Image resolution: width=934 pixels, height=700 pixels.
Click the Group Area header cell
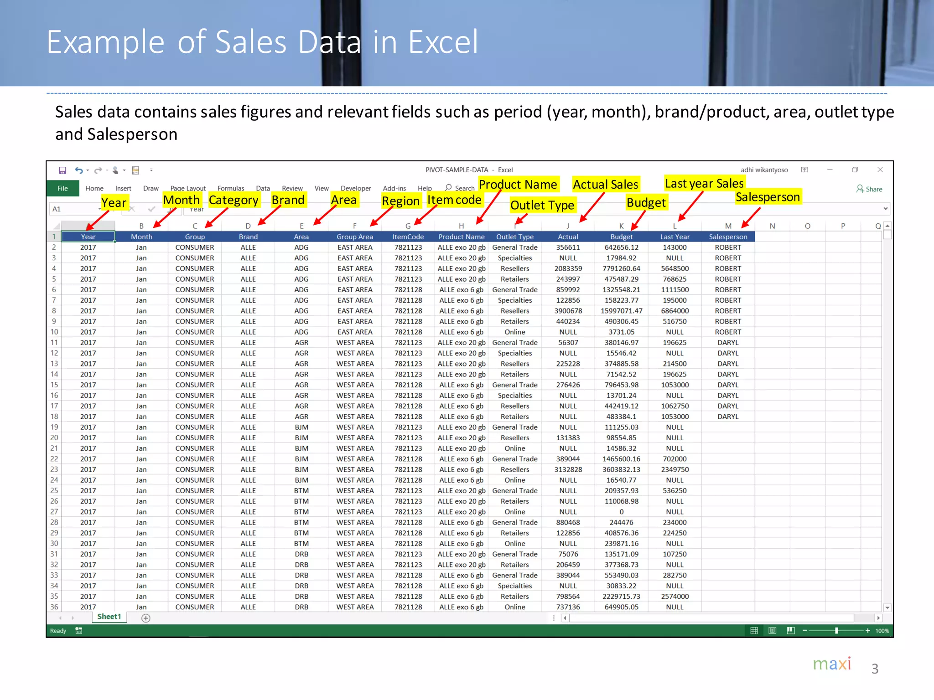coord(355,237)
